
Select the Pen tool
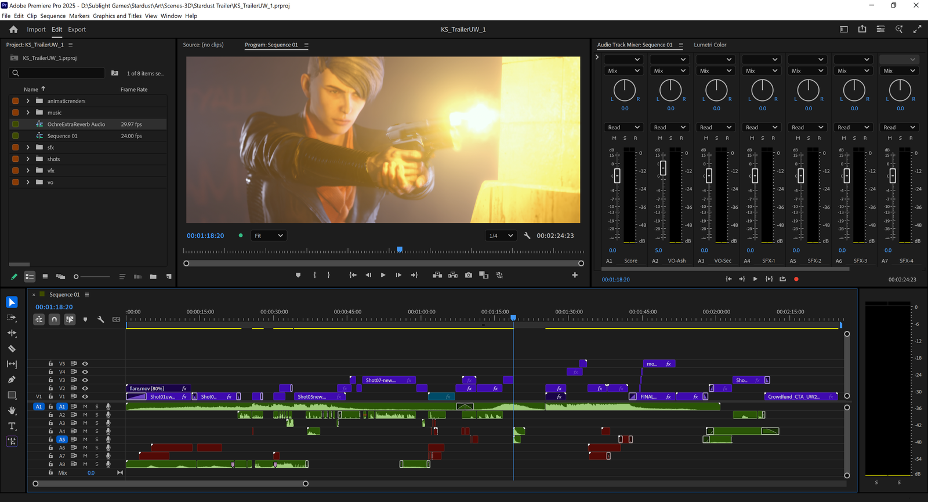12,380
